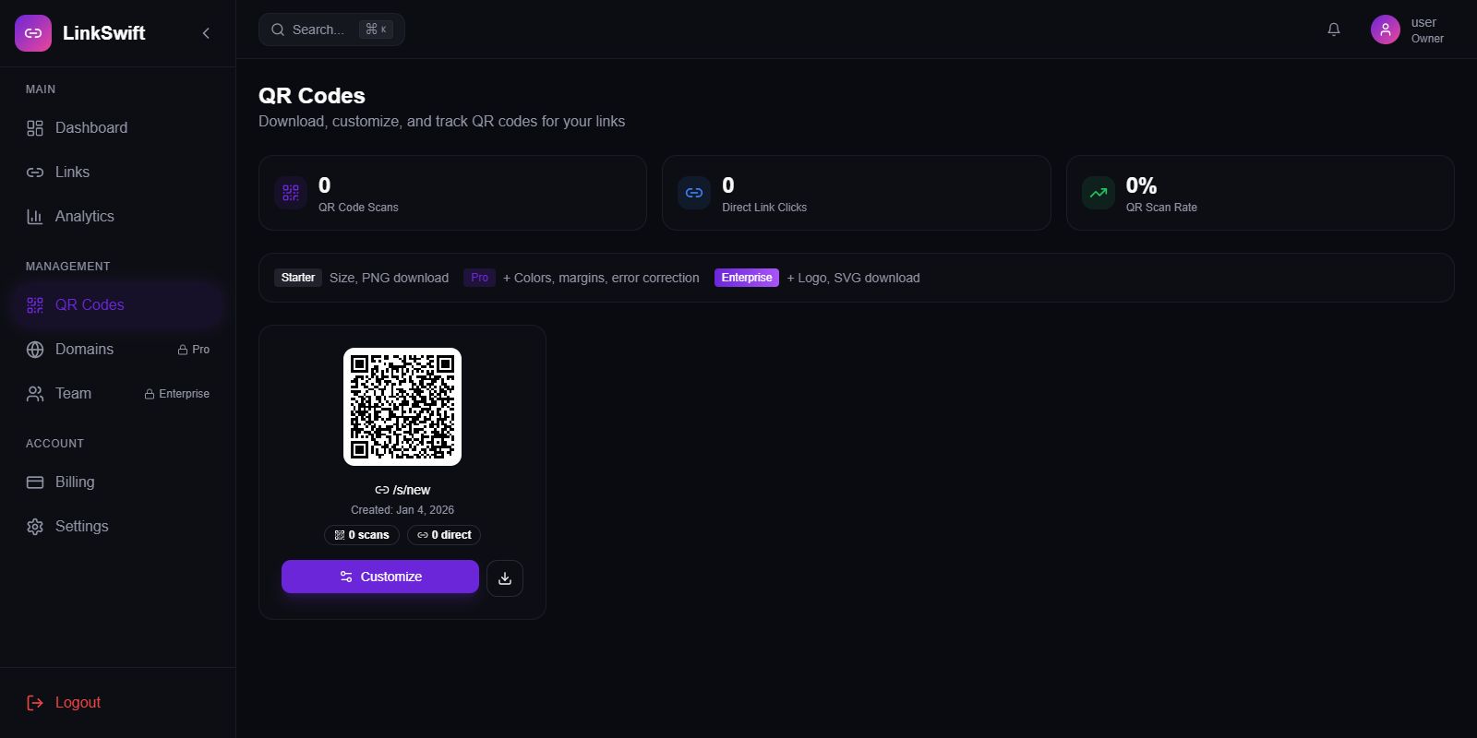
Task: Open the notifications bell
Action: 1334,30
